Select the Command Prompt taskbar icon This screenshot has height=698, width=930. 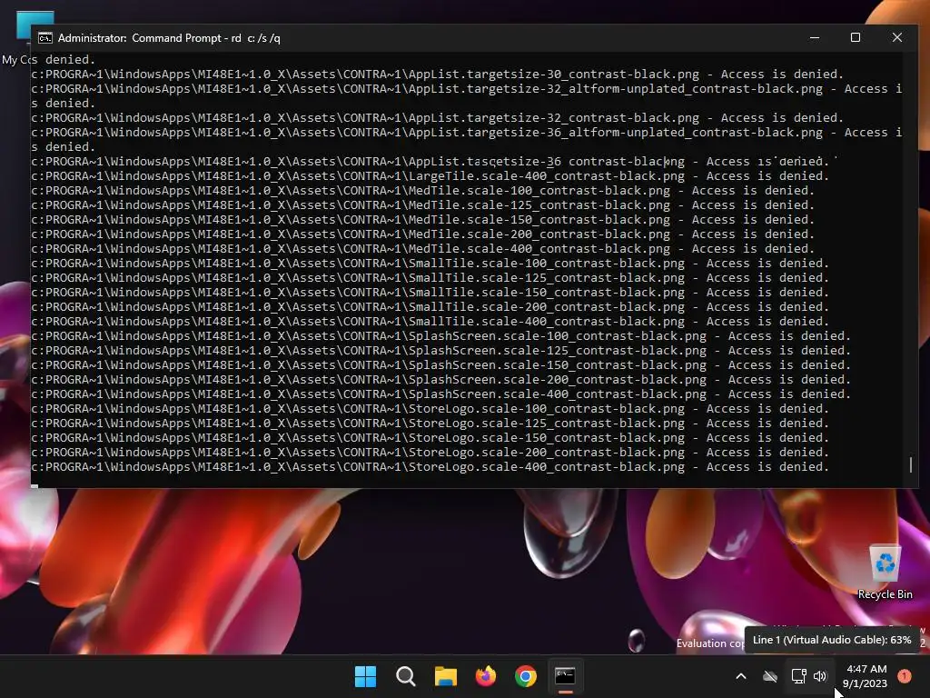[565, 676]
